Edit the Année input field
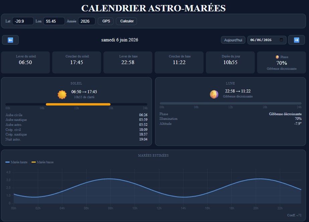Image resolution: width=309 pixels, height=222 pixels. tap(87, 21)
